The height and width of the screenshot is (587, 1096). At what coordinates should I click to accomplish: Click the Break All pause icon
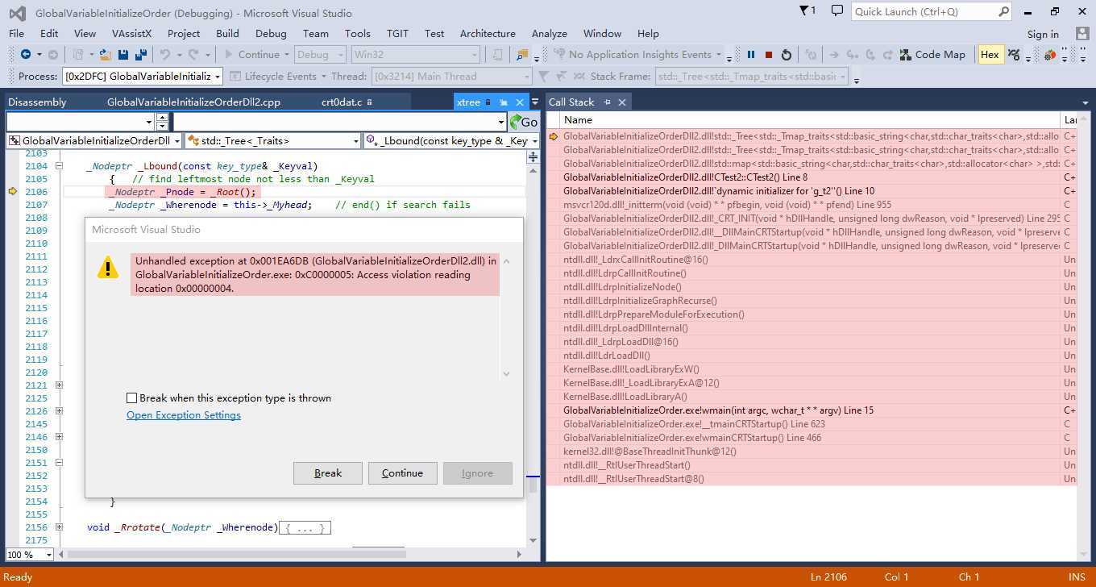(751, 55)
